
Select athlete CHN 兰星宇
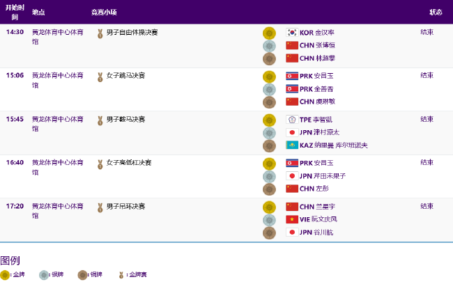(317, 207)
